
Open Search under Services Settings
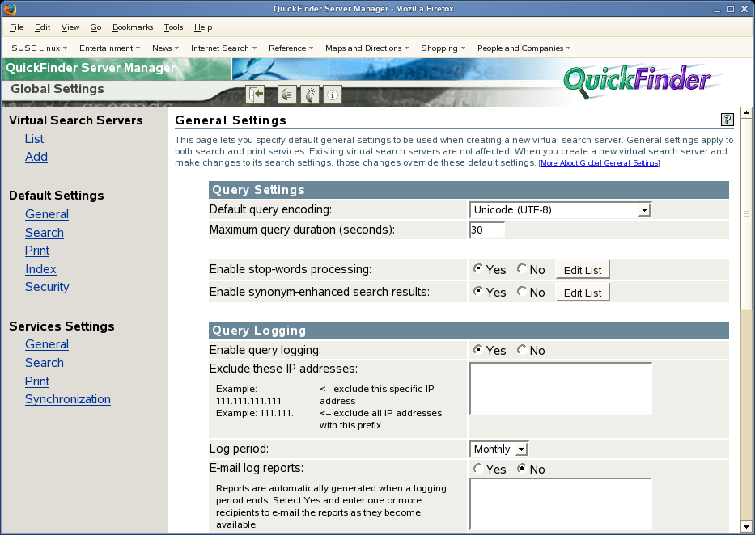click(x=45, y=363)
